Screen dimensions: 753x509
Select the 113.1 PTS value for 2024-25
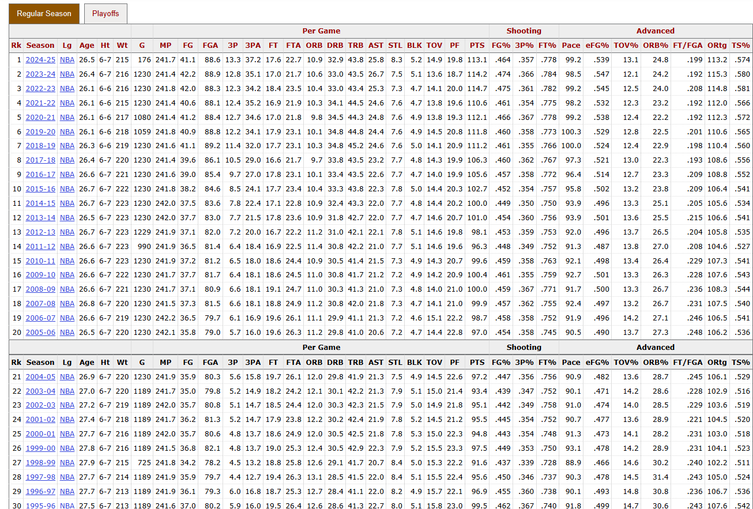coord(477,60)
